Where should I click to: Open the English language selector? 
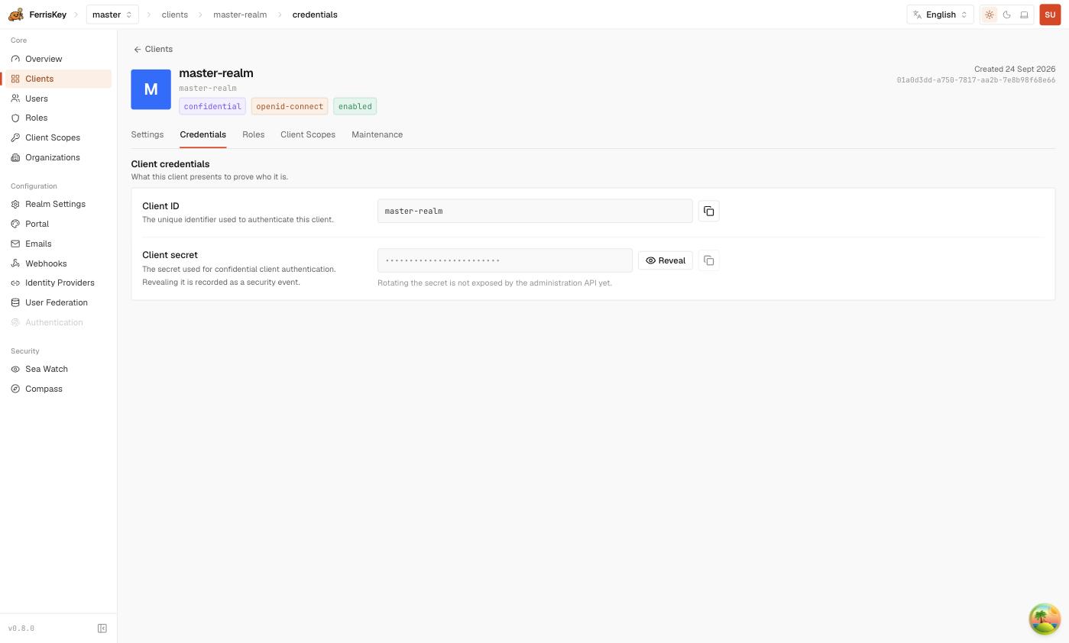tap(941, 15)
